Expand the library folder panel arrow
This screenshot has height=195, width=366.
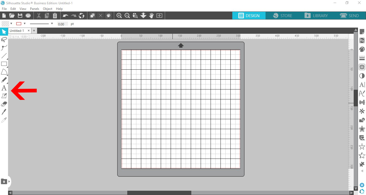click(9, 182)
